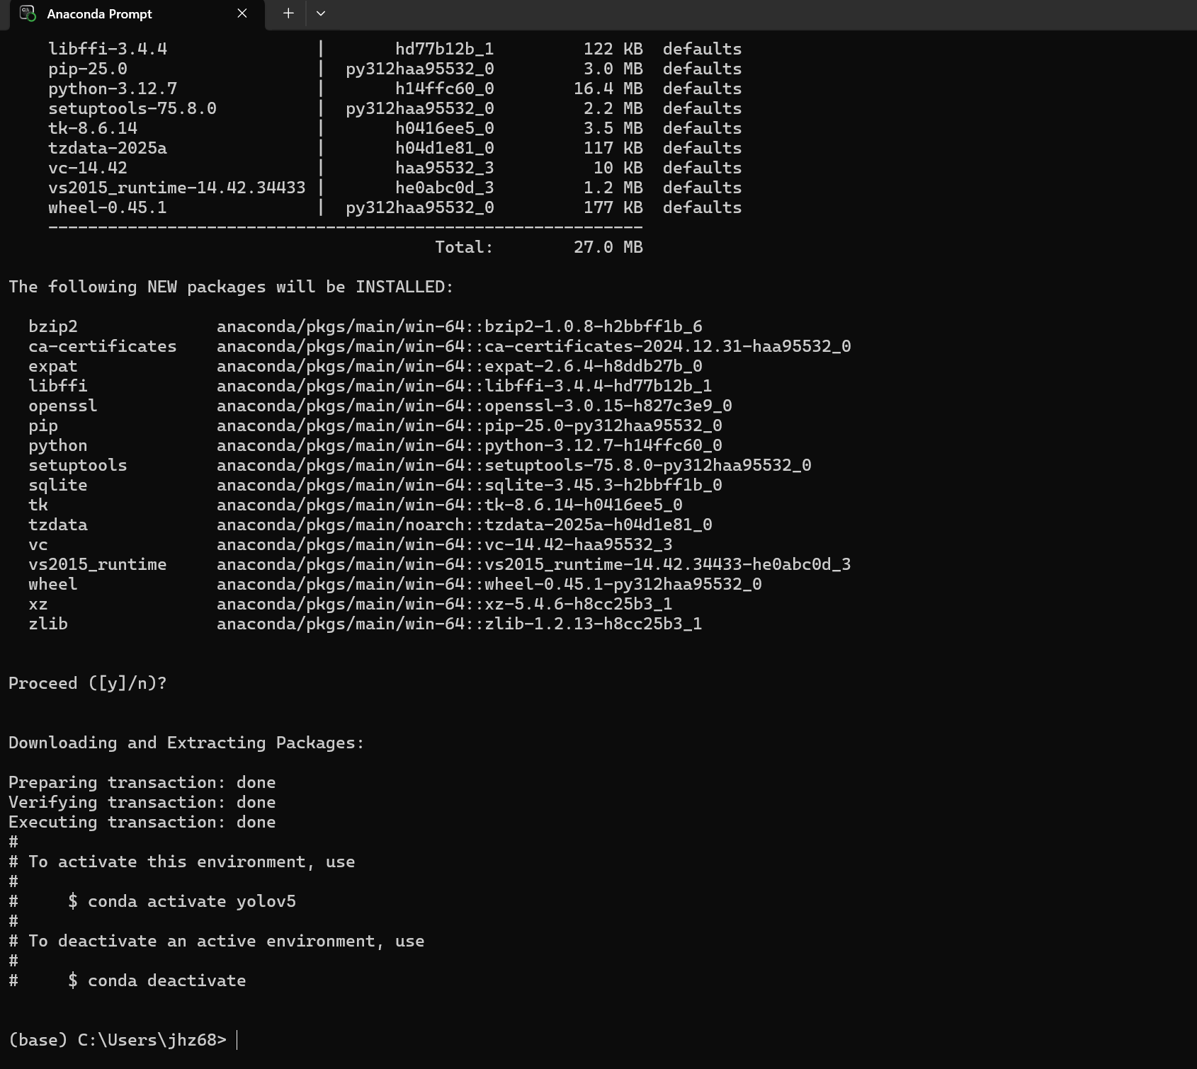Click 'python-3.12.7' in download table
Image resolution: width=1197 pixels, height=1069 pixels.
(113, 88)
